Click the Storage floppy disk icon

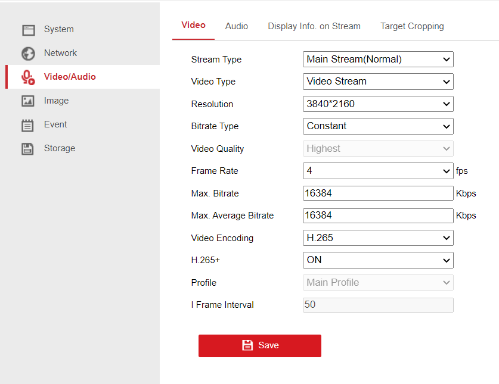[x=28, y=149]
